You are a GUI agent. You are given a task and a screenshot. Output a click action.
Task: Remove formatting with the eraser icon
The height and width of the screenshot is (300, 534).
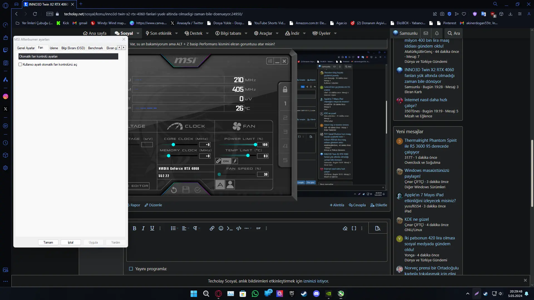345,228
